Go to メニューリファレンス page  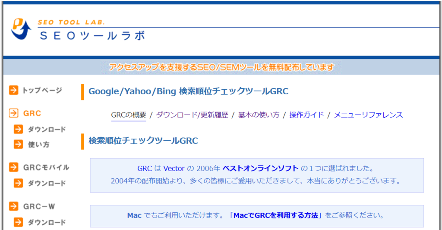click(x=369, y=115)
